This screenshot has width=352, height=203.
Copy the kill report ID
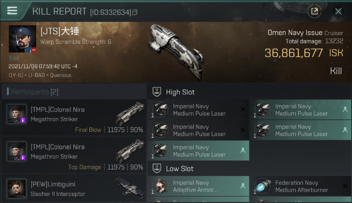tap(135, 12)
